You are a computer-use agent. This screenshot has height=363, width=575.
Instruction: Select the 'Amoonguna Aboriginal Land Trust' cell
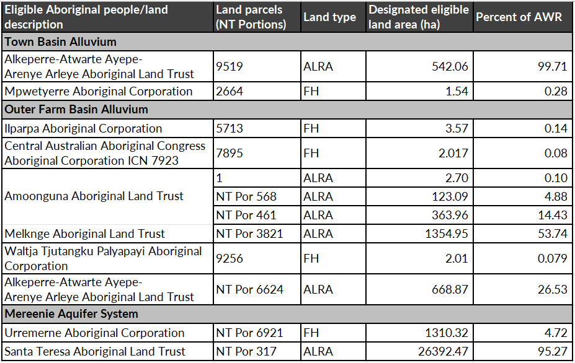(94, 196)
